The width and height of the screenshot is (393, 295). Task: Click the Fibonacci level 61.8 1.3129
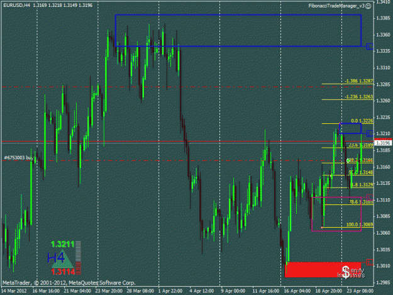(361, 185)
